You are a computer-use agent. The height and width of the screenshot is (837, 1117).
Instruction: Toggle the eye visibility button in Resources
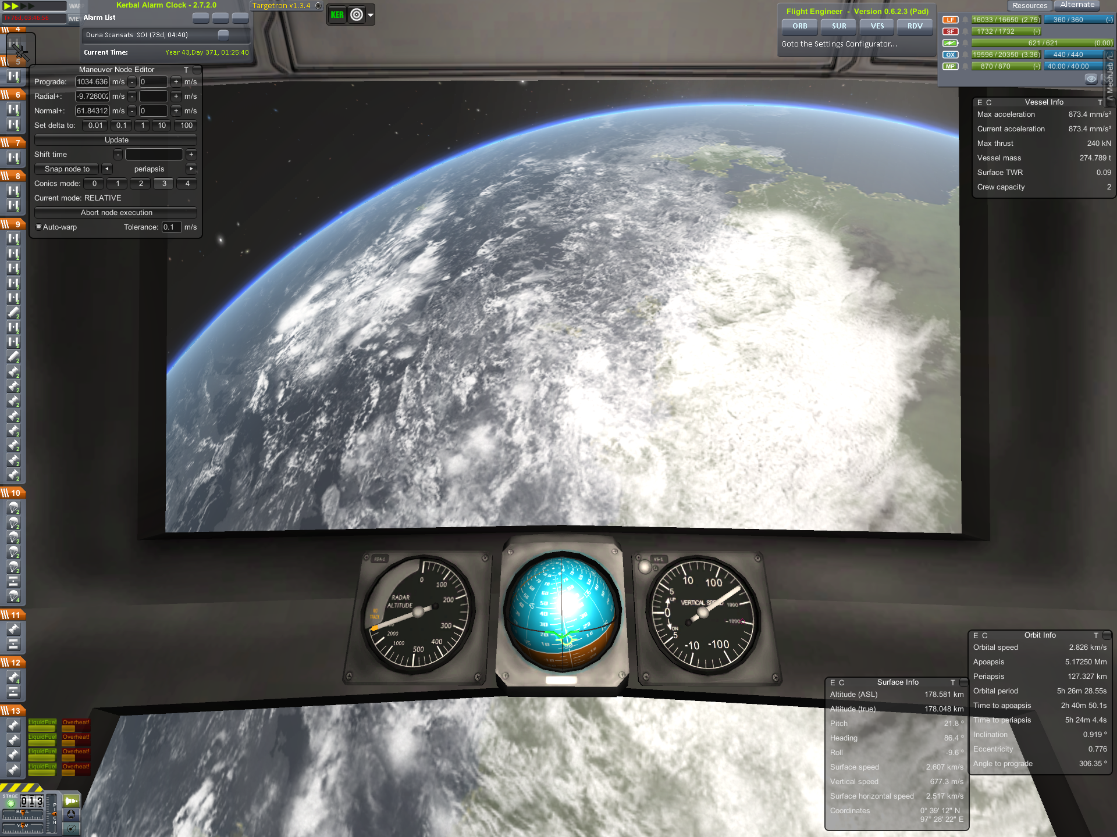pyautogui.click(x=1091, y=79)
